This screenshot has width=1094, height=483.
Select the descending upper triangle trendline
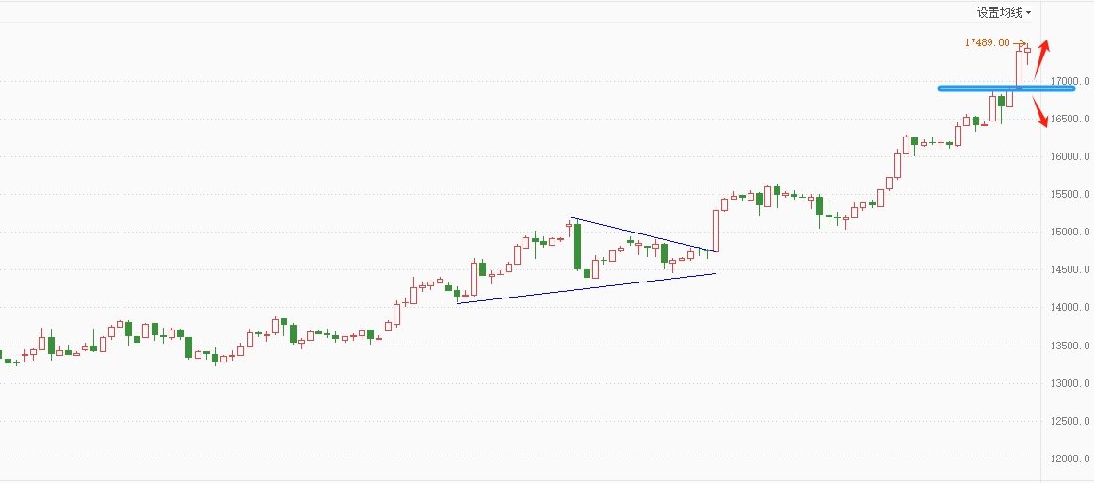coord(640,234)
